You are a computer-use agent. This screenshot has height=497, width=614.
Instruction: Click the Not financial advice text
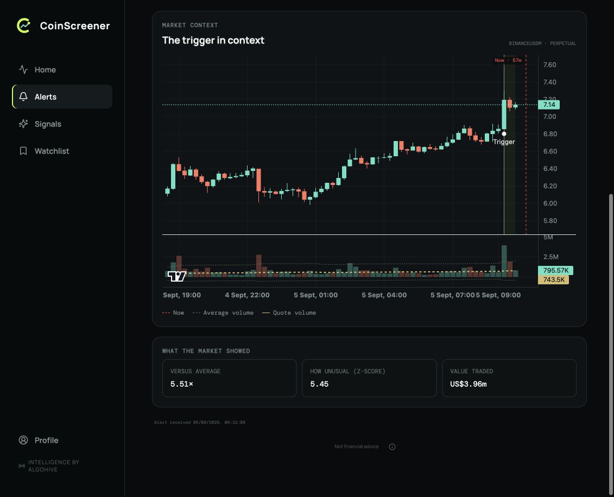[x=356, y=447]
